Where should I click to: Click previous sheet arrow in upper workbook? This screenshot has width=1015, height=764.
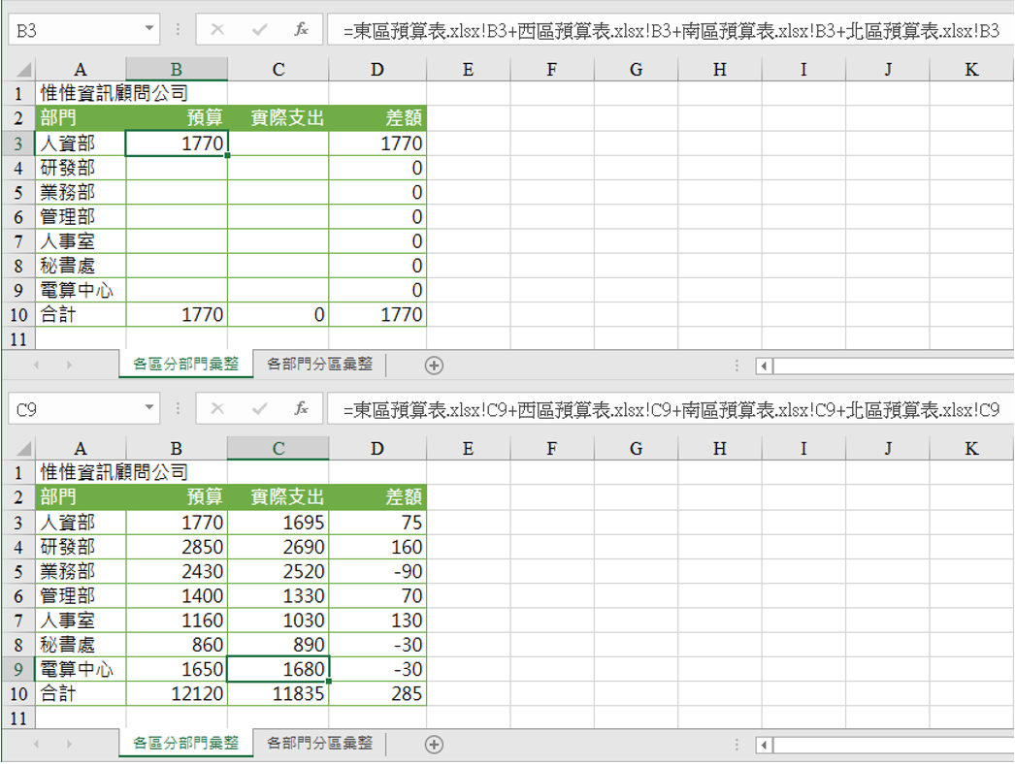coord(36,365)
